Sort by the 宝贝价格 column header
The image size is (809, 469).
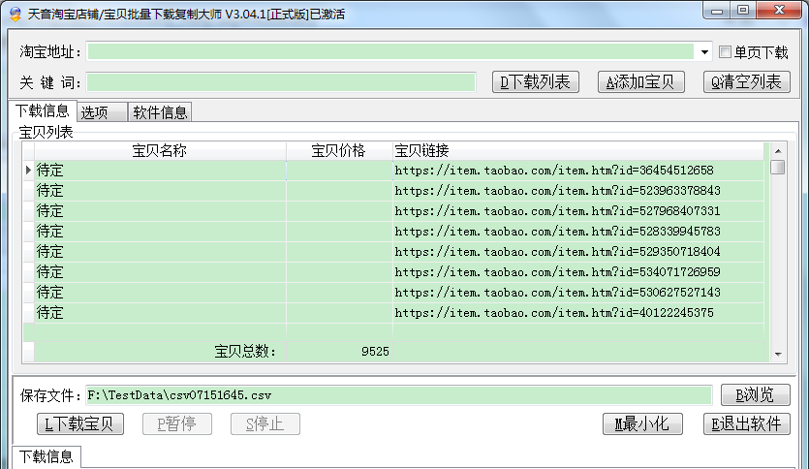click(338, 150)
